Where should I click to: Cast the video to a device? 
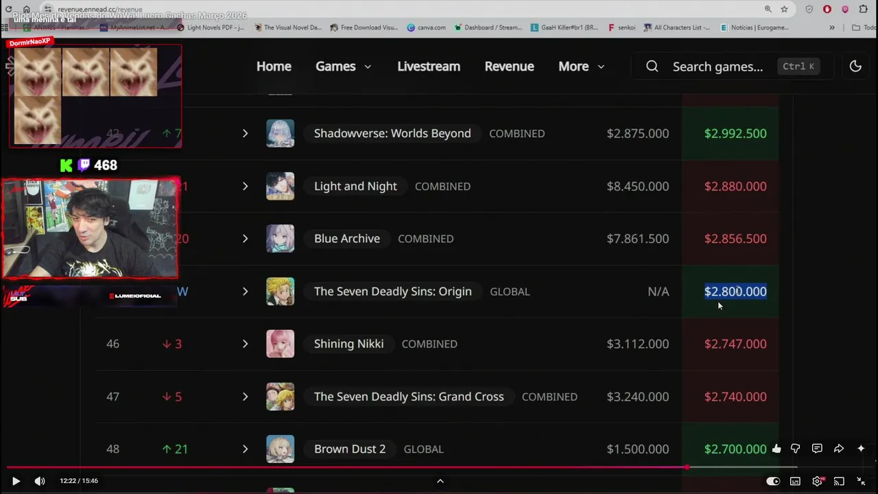tap(839, 481)
